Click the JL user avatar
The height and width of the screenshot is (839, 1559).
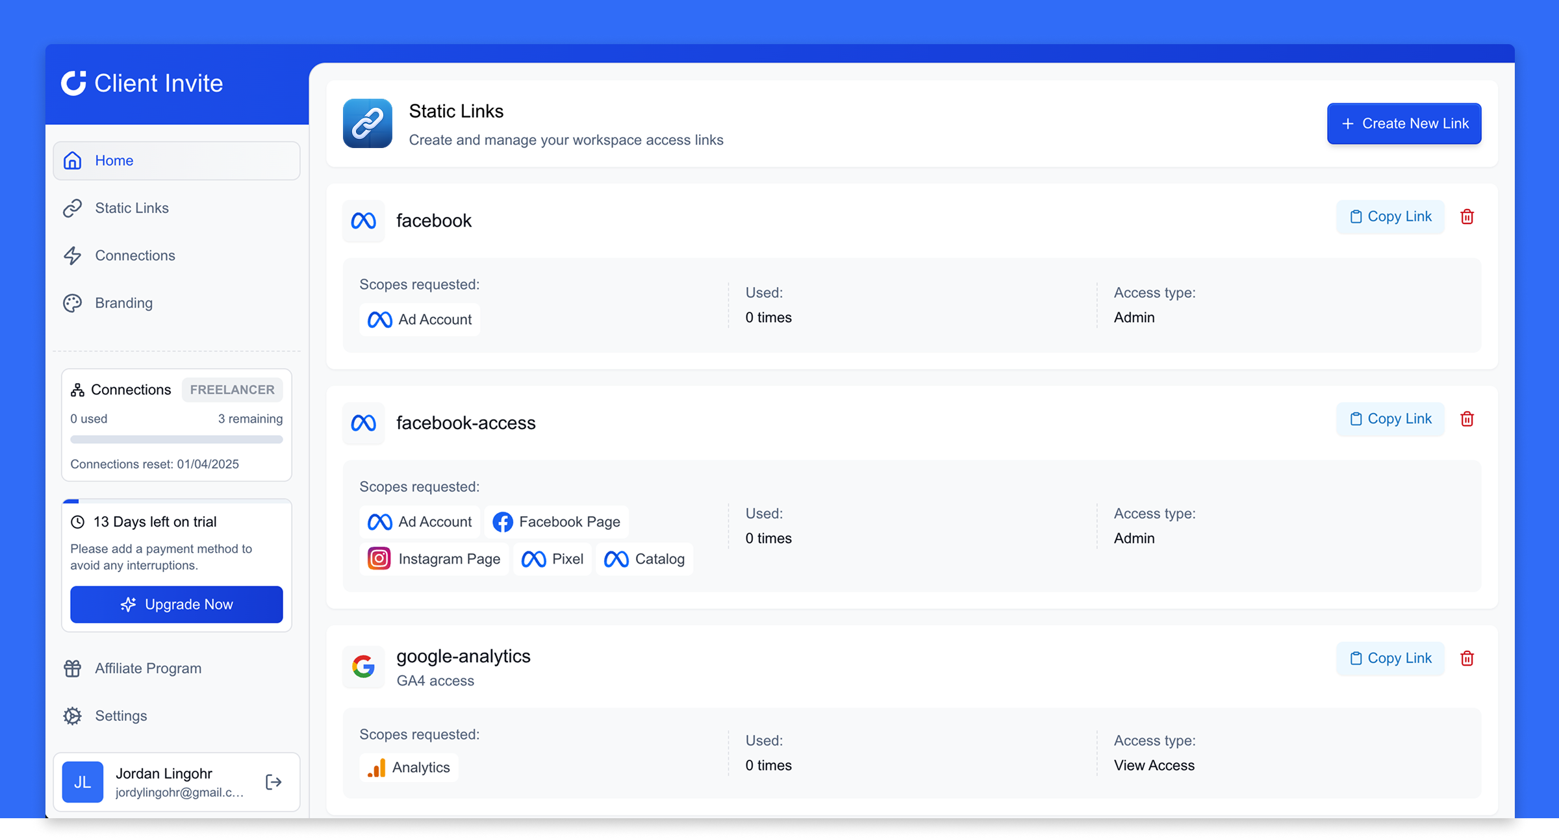tap(82, 782)
